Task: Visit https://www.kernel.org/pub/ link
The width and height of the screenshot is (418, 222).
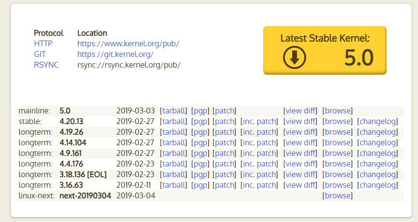Action: [128, 43]
